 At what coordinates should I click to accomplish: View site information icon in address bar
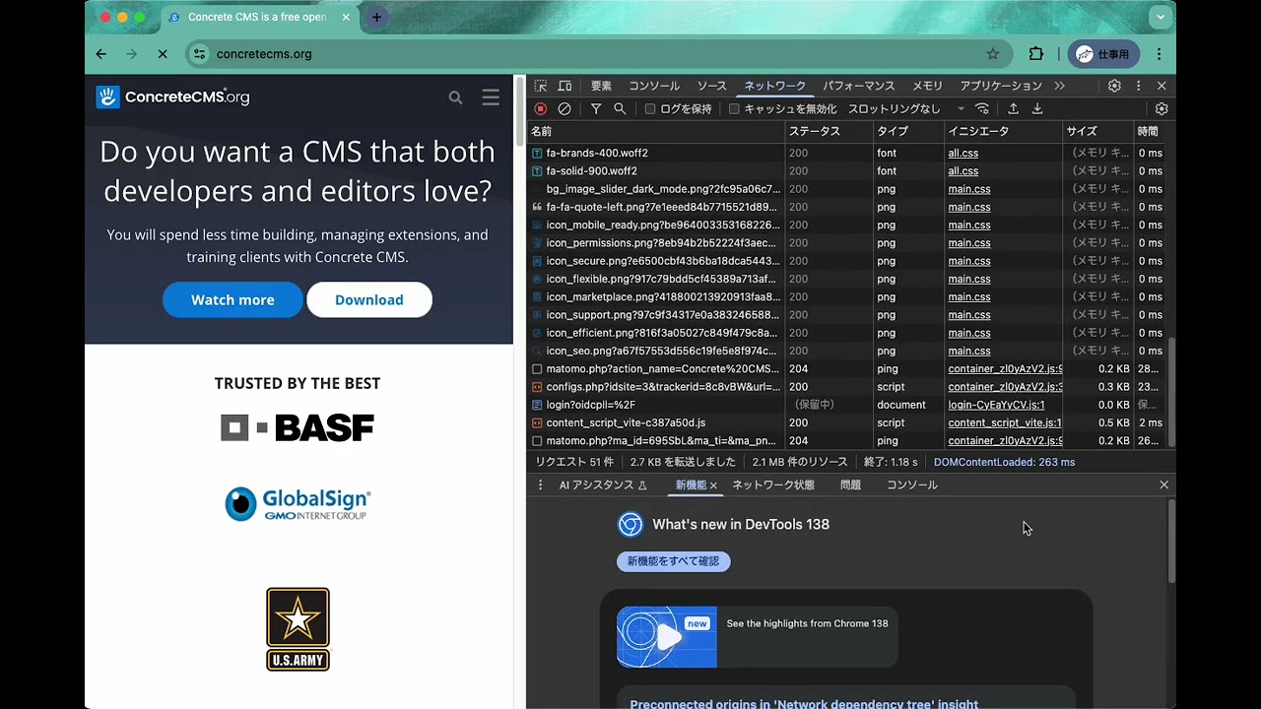tap(200, 54)
